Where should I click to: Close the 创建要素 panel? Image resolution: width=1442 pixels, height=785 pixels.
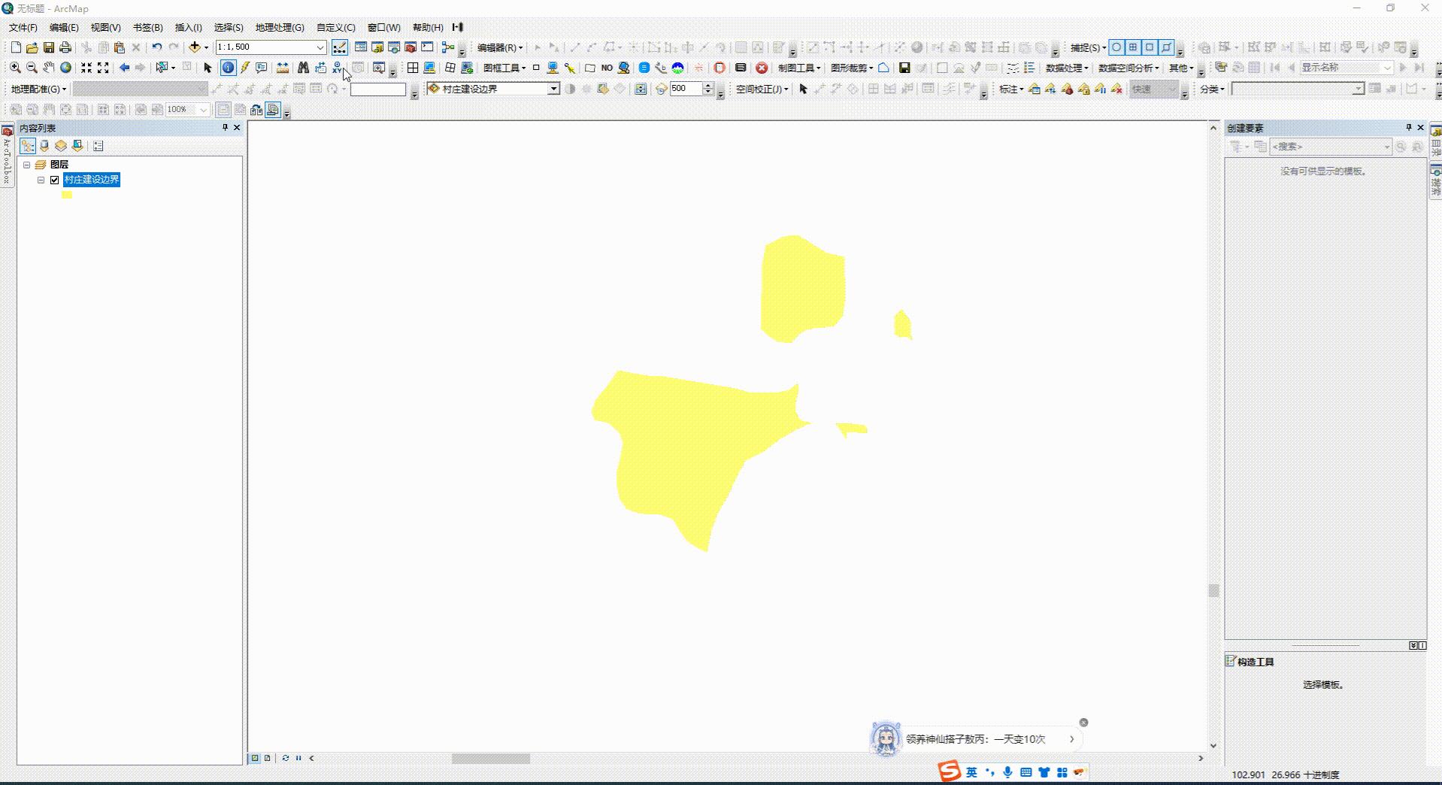click(x=1420, y=127)
